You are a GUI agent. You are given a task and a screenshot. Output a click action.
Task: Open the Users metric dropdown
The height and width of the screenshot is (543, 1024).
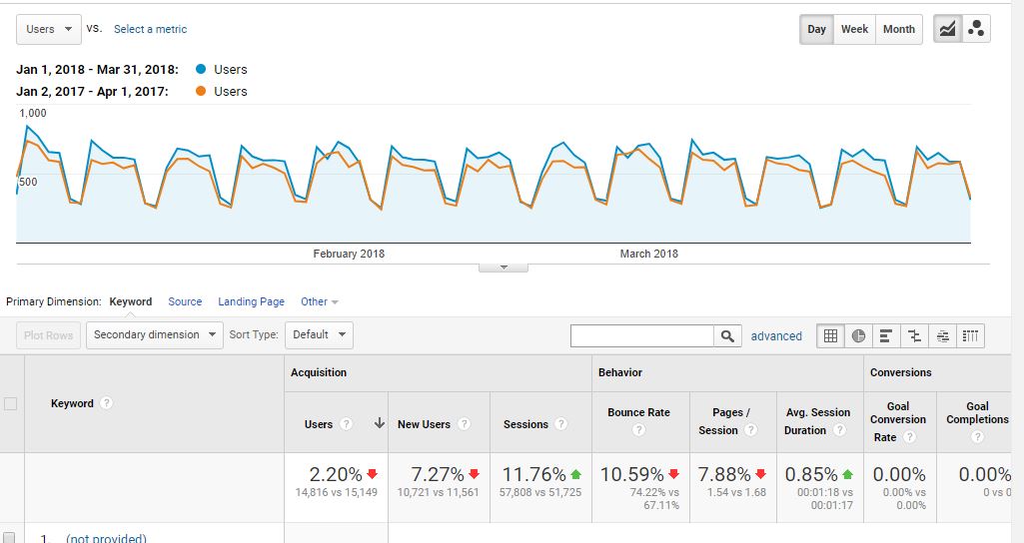[49, 29]
